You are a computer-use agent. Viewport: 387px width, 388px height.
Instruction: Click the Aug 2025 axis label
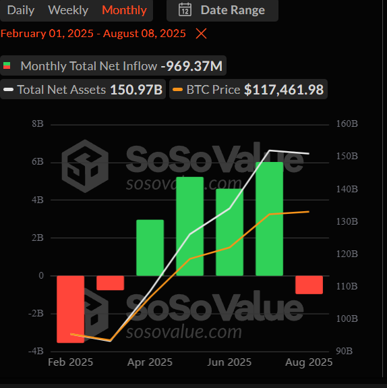pos(309,362)
